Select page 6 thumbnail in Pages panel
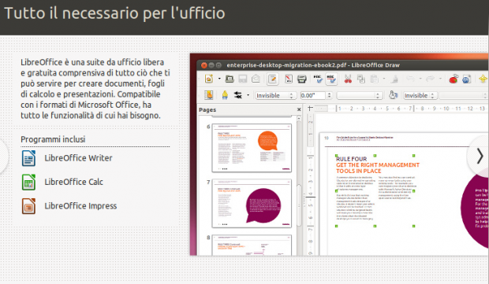489x284 pixels. click(x=252, y=148)
